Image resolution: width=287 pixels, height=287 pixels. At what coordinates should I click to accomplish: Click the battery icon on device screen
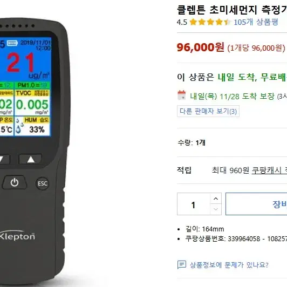coord(12,43)
